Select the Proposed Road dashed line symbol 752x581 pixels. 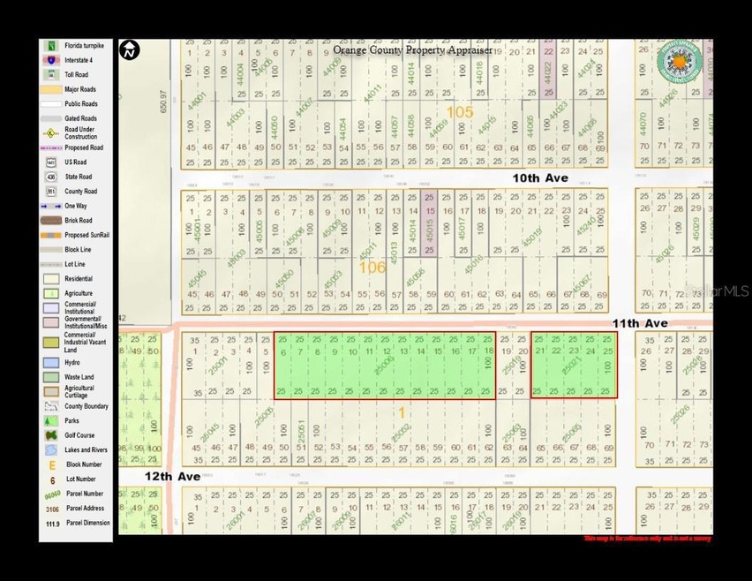point(51,147)
